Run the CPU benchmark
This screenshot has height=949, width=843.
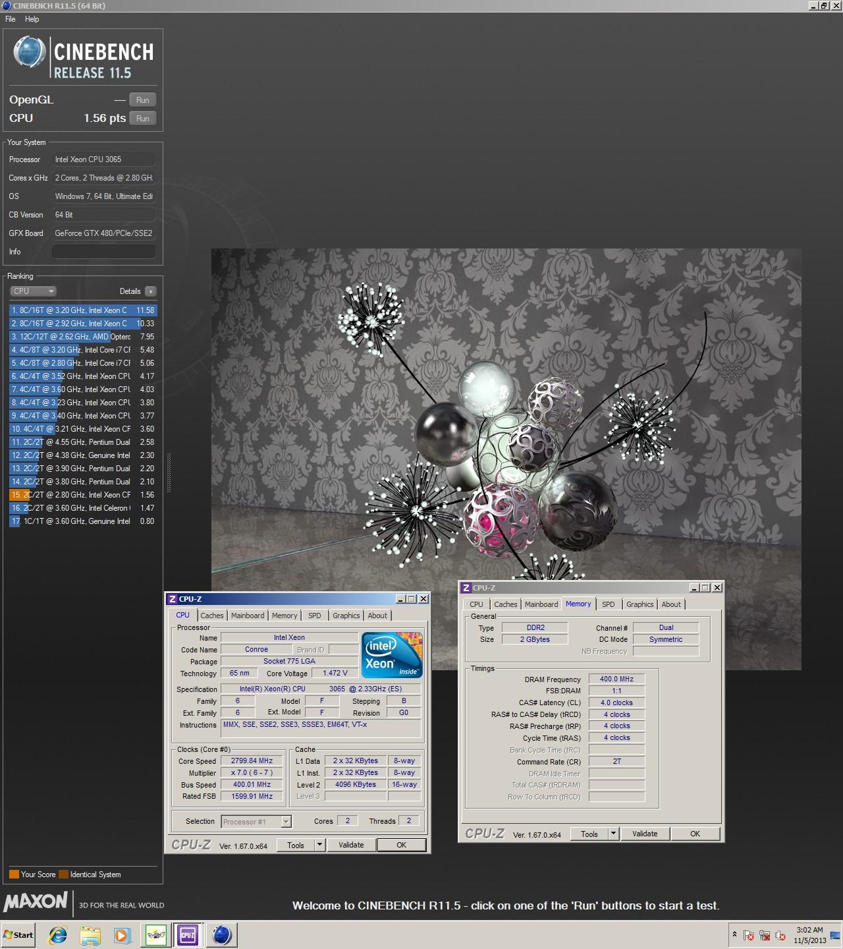point(142,119)
